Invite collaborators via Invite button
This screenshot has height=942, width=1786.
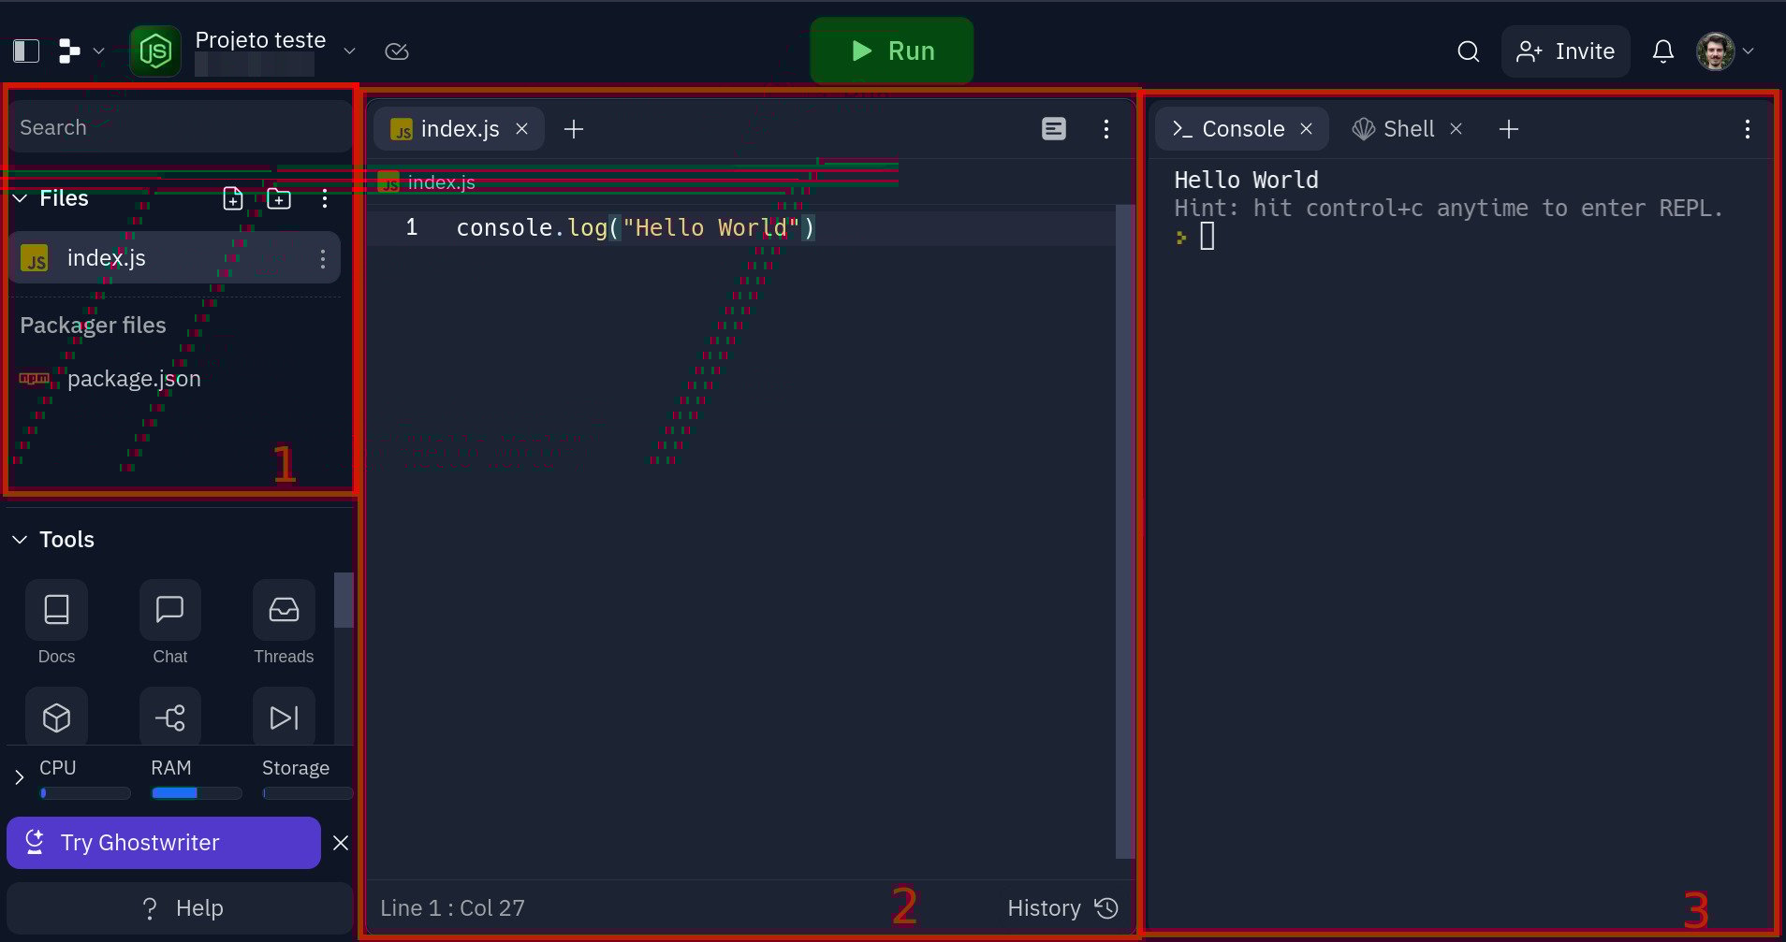point(1566,51)
